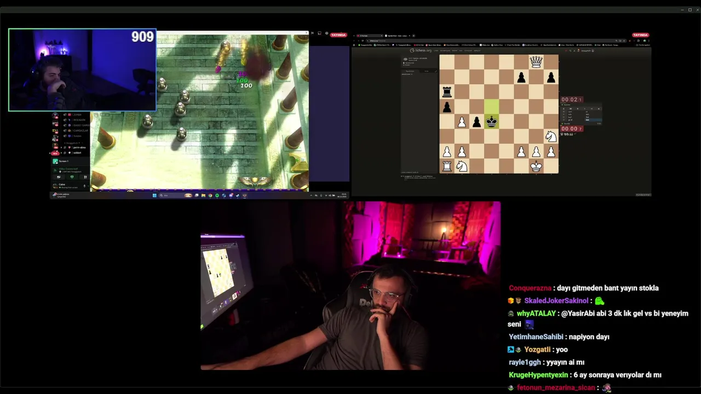
Task: Click the taskbar search box
Action: point(175,195)
